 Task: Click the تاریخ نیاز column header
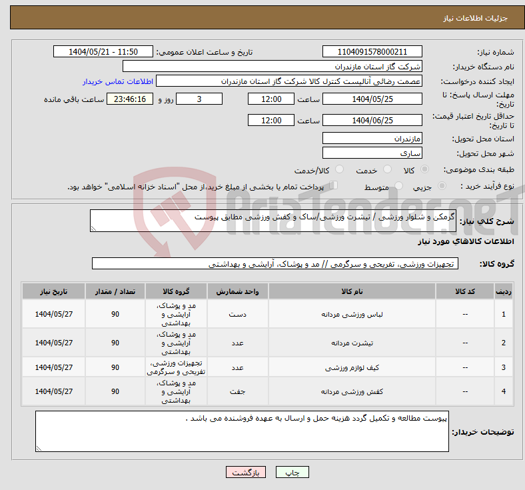point(53,291)
